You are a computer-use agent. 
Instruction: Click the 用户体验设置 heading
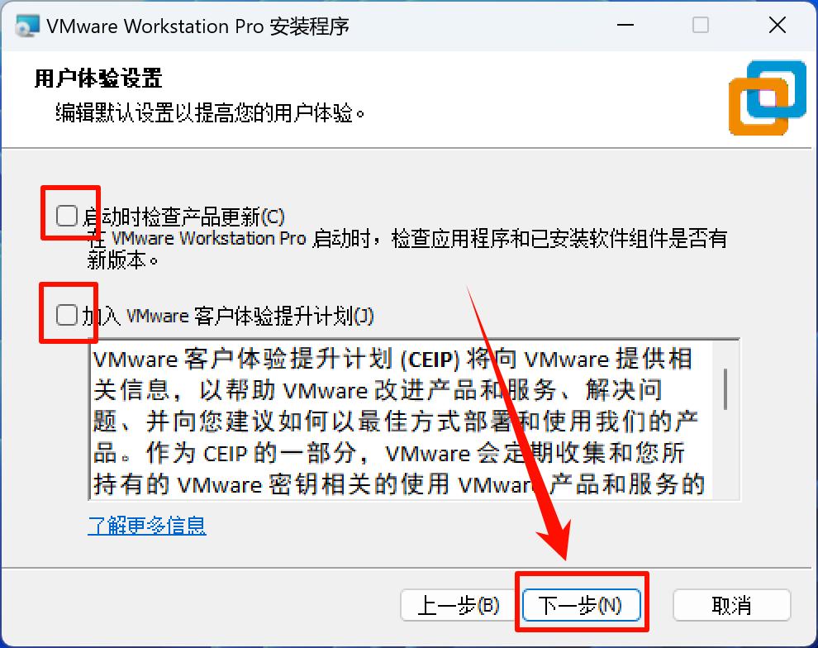[x=98, y=79]
